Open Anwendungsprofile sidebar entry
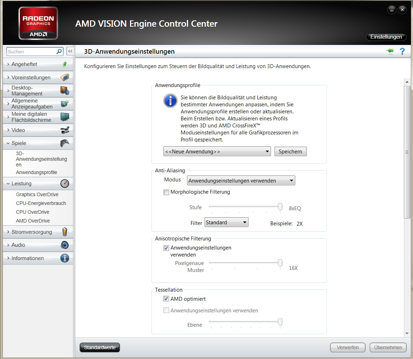Image resolution: width=413 pixels, height=359 pixels. point(36,172)
